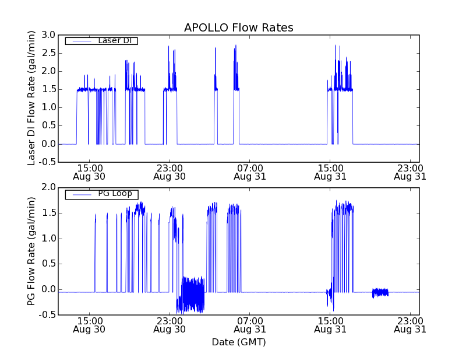The height and width of the screenshot is (350, 466).
Task: Click the "APOLLO Flow Rates" chart title
Action: 239,27
